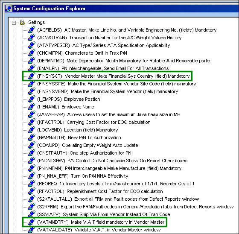Screen dimensions: 239x234
Task: Select S2KFRM General/Resolution tabs export setting
Action: [135, 207]
